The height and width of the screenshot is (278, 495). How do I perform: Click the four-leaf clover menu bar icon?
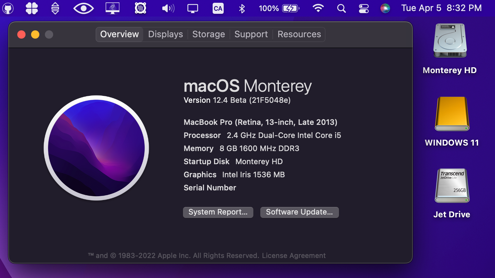coord(32,8)
